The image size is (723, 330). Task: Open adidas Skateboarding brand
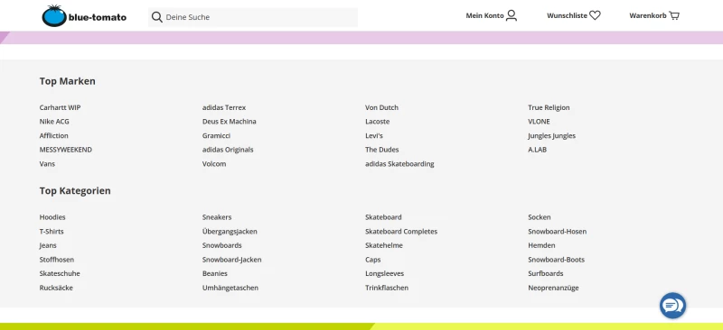399,164
